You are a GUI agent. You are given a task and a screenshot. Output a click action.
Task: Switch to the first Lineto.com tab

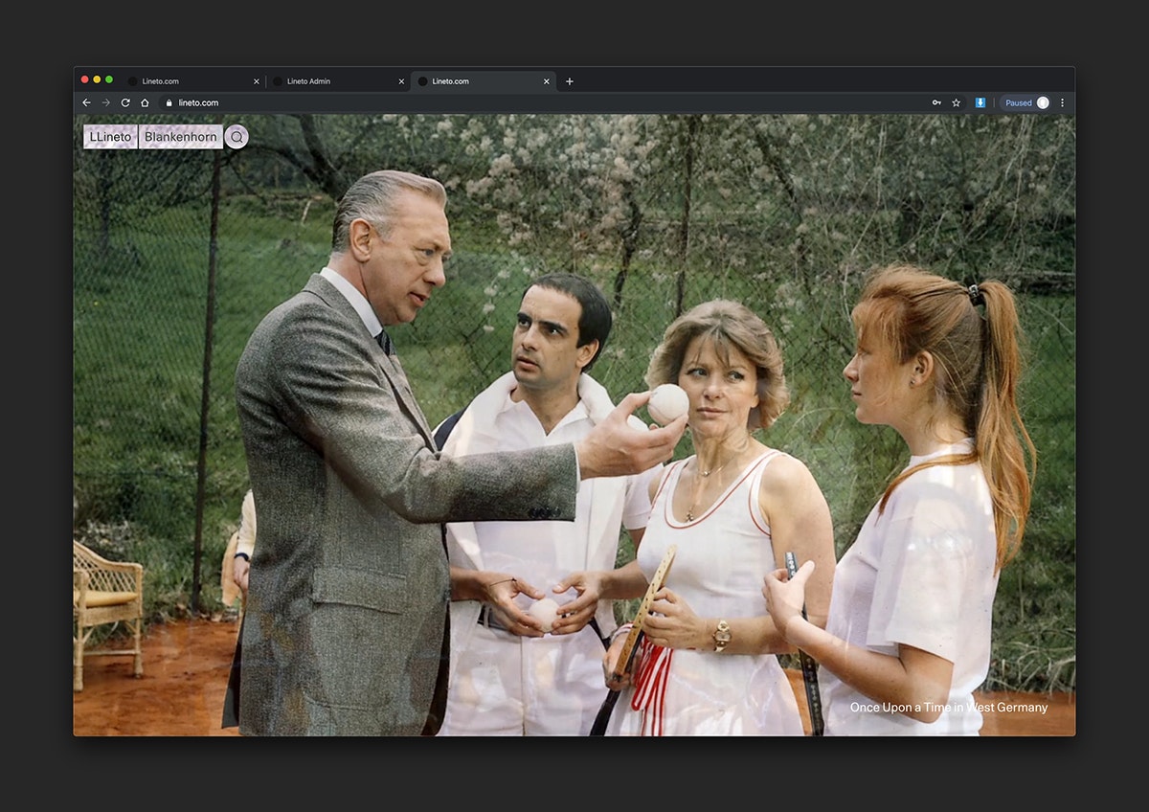point(182,81)
